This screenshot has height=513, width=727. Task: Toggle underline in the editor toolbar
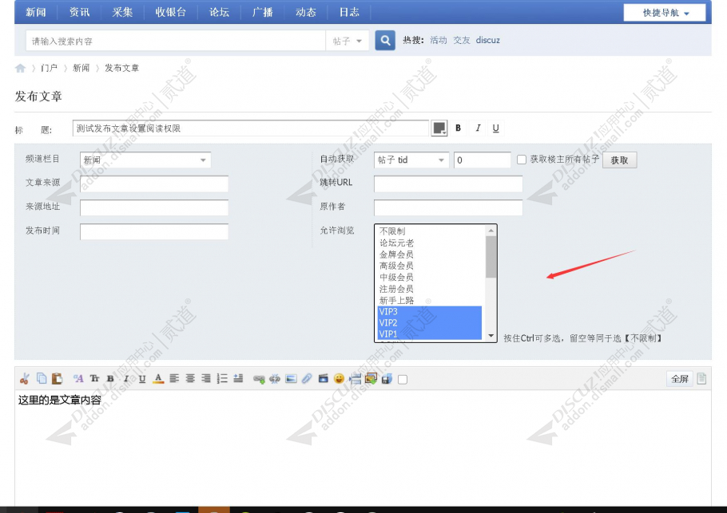coord(142,379)
